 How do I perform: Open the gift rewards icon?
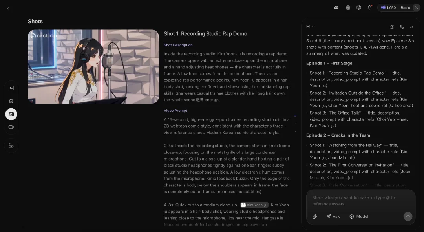348,8
